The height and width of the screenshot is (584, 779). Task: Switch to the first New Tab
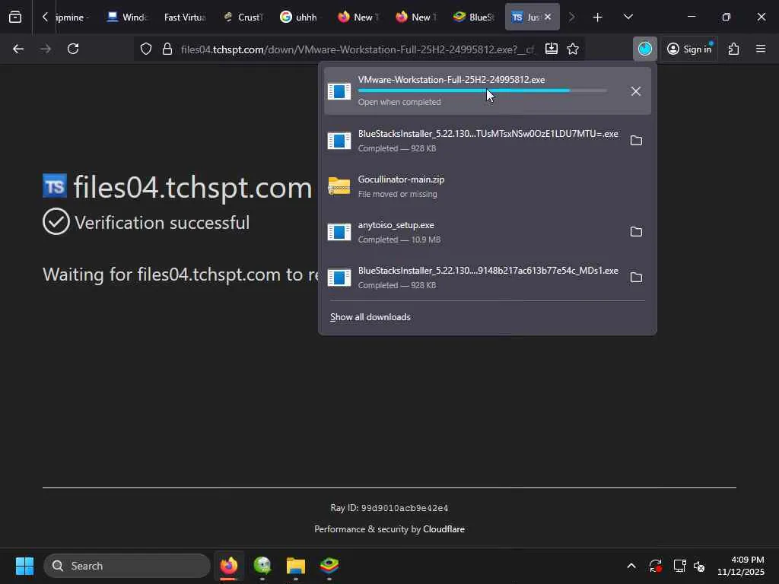point(358,17)
